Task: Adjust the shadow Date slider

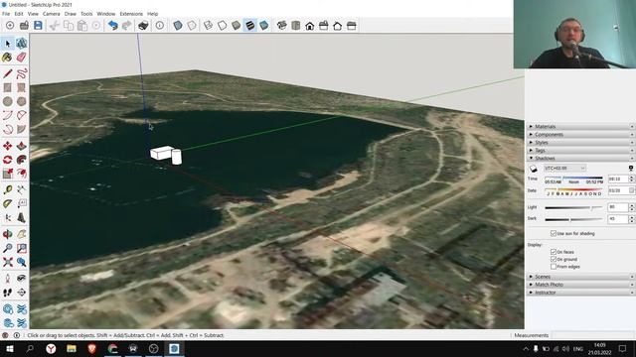Action: pos(573,189)
